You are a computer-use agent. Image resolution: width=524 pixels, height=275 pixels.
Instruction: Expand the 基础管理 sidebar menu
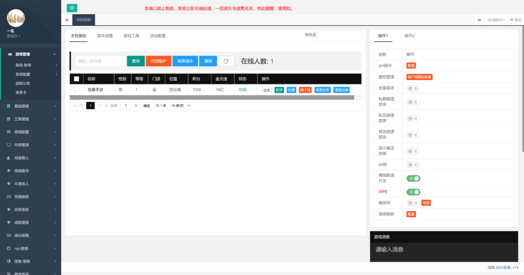[x=31, y=106]
